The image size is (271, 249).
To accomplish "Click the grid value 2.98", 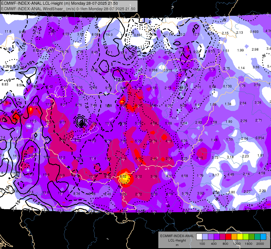I will 255,50.
